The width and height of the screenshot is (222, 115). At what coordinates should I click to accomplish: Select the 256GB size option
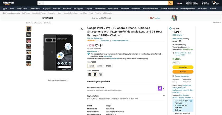click(100, 66)
